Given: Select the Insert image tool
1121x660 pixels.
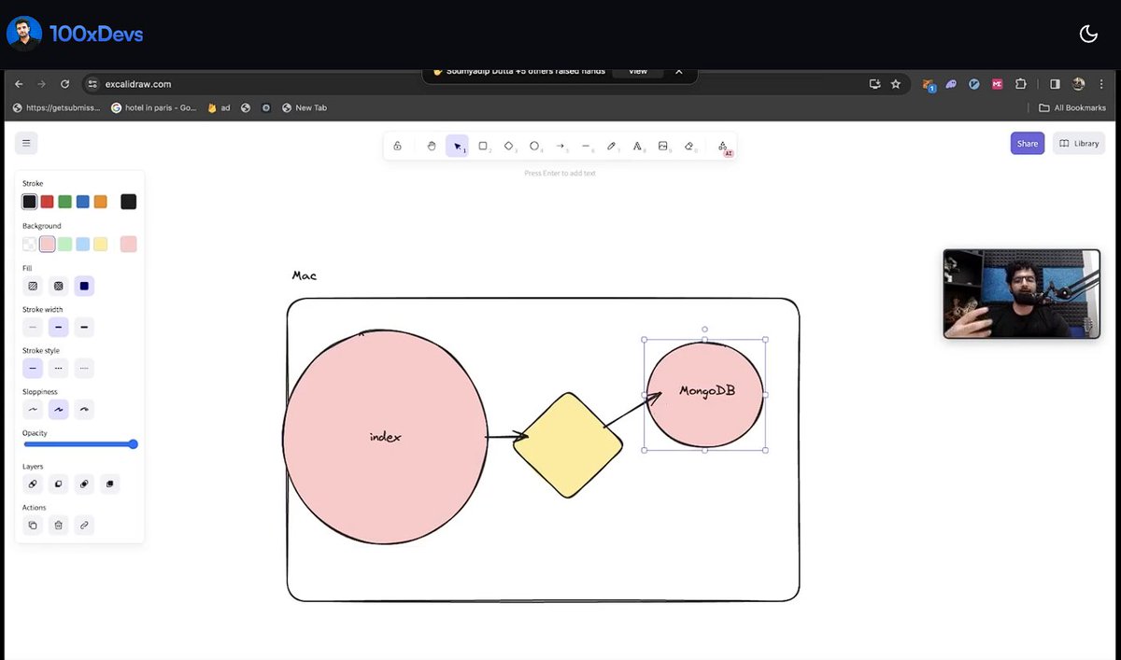Looking at the screenshot, I should (663, 146).
